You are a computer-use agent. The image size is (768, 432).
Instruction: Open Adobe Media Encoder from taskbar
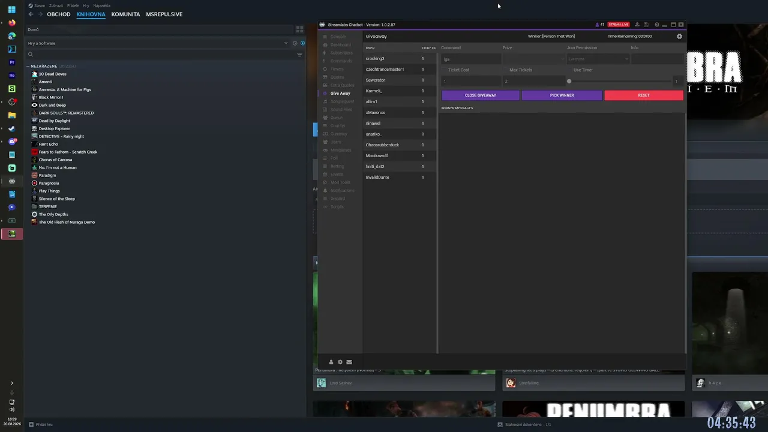click(x=11, y=76)
